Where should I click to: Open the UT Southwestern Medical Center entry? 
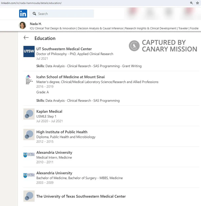pyautogui.click(x=64, y=49)
